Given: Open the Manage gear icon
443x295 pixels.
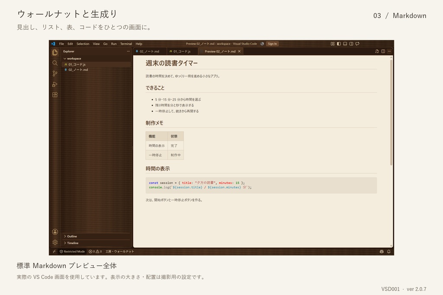Looking at the screenshot, I should [x=55, y=242].
